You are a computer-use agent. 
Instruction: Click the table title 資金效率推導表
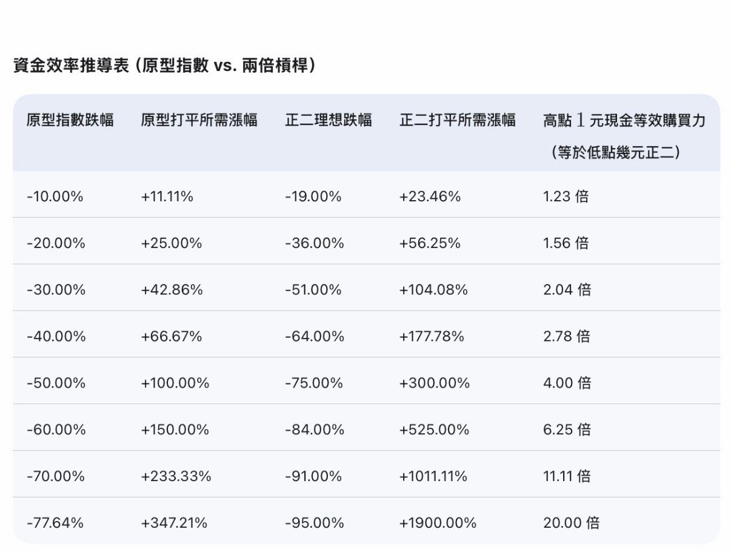click(x=72, y=66)
